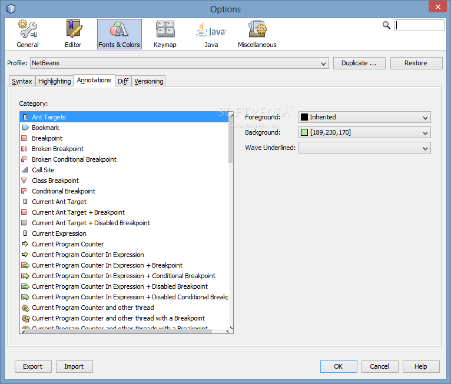The height and width of the screenshot is (384, 451).
Task: Click the search magnifier icon
Action: (x=386, y=25)
